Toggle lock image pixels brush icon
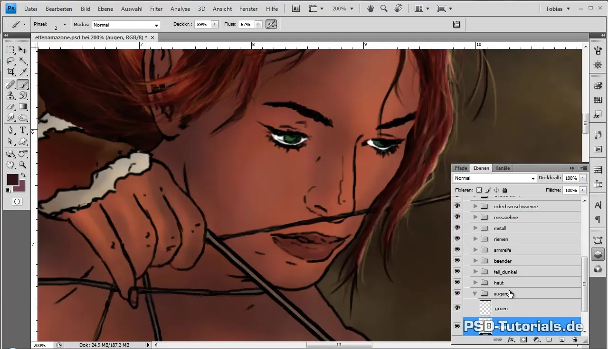Viewport: 608px width, 349px height. pos(487,190)
